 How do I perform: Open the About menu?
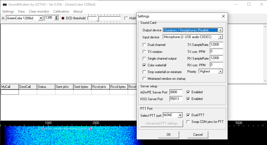tap(78, 11)
